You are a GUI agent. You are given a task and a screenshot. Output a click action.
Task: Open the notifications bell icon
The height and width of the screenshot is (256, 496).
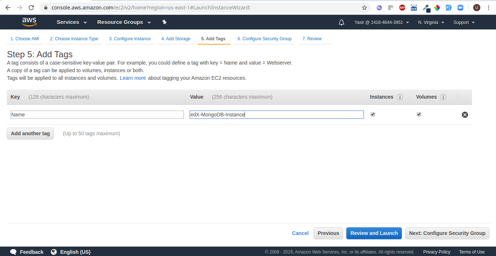341,22
